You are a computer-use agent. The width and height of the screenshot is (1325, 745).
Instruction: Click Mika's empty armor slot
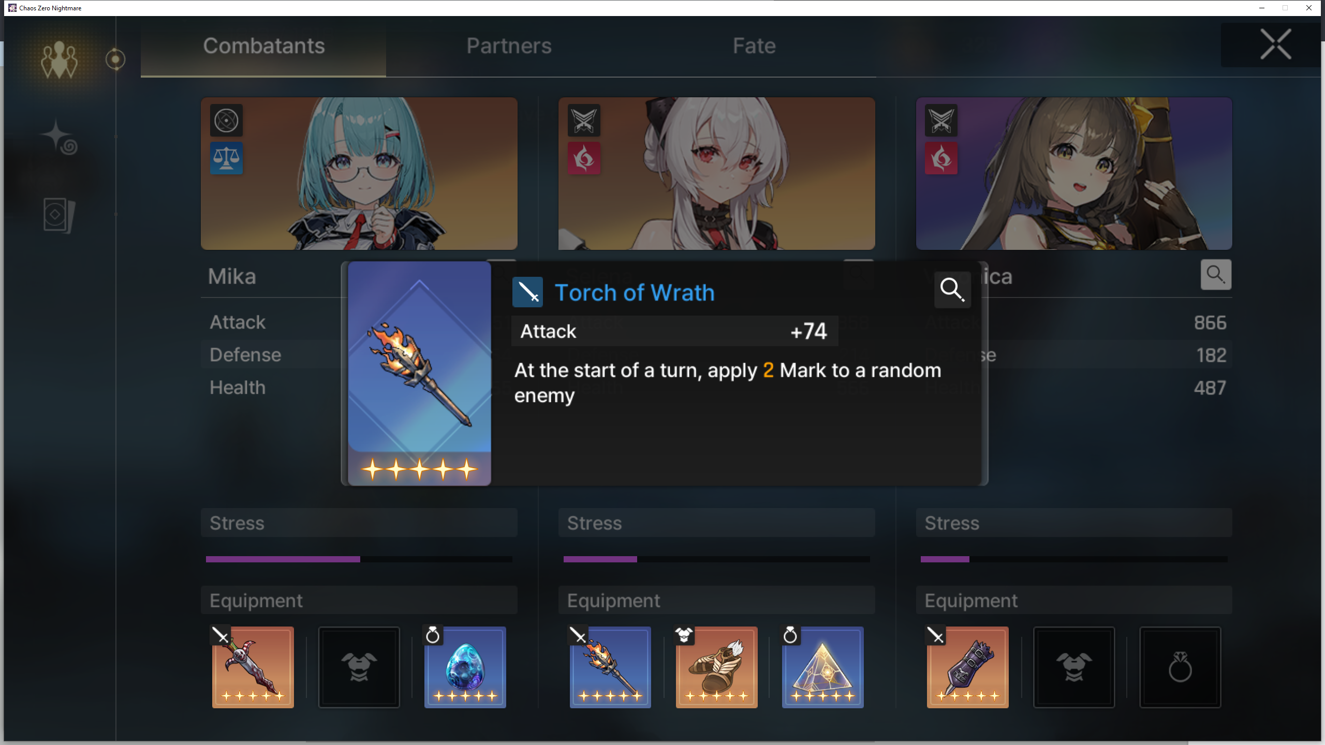pos(359,667)
